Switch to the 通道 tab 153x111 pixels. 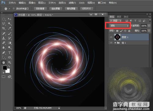pos(119,17)
